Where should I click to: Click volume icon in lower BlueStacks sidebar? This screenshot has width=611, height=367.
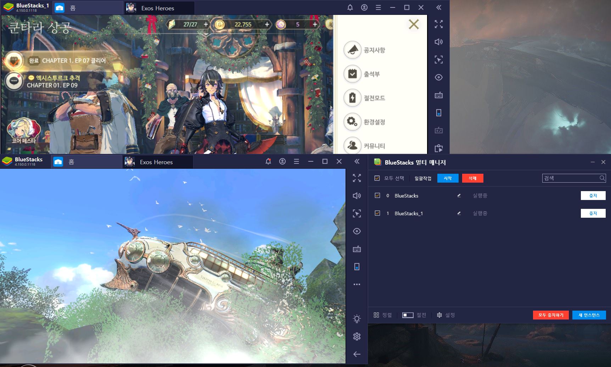pyautogui.click(x=357, y=196)
